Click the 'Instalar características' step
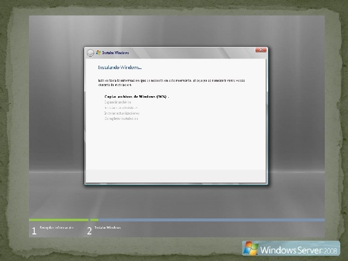The image size is (348, 261). pos(121,108)
